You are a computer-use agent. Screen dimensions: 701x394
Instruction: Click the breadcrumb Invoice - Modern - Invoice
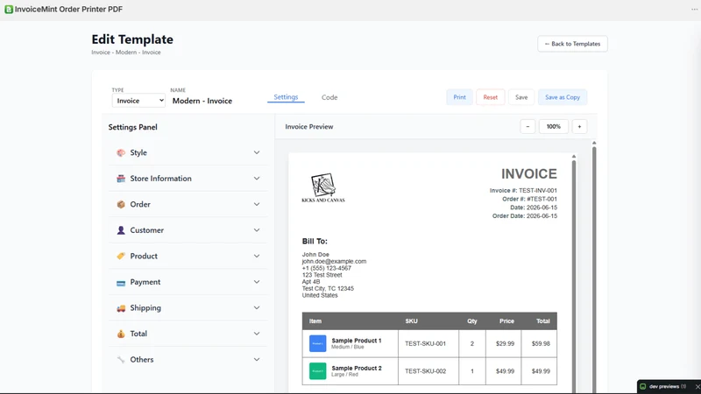pos(126,53)
